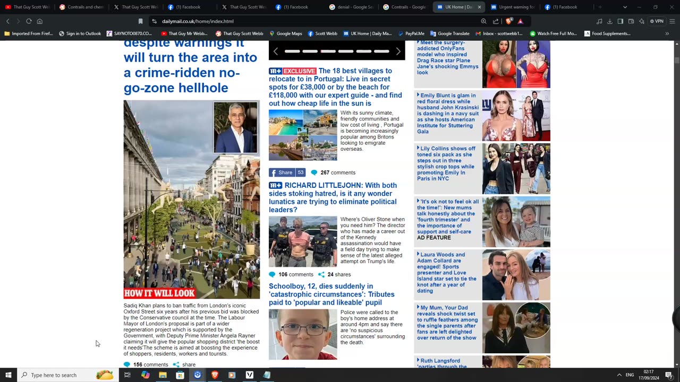Open the PayPal.Me bookmark
The height and width of the screenshot is (382, 680).
[411, 33]
